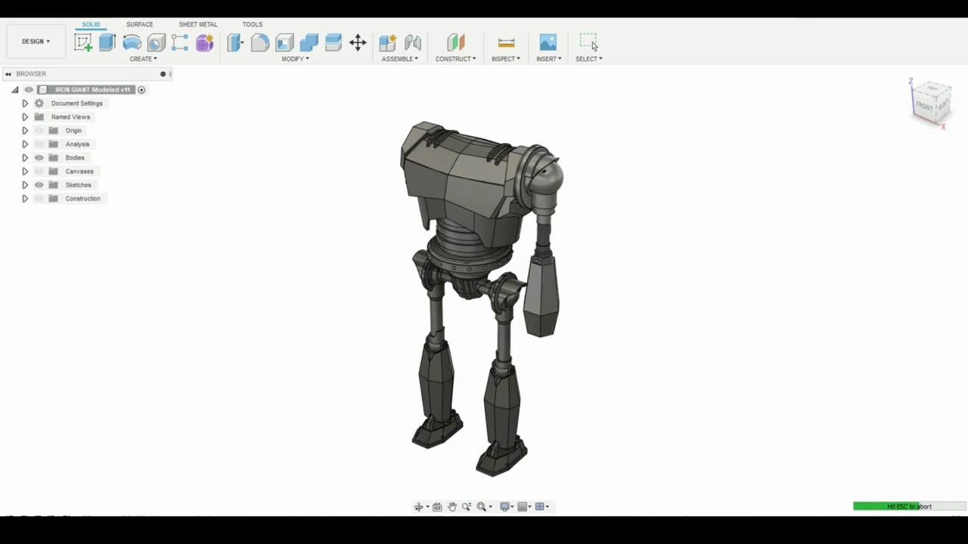Collapse the BROWSER panel with double arrows

point(8,74)
